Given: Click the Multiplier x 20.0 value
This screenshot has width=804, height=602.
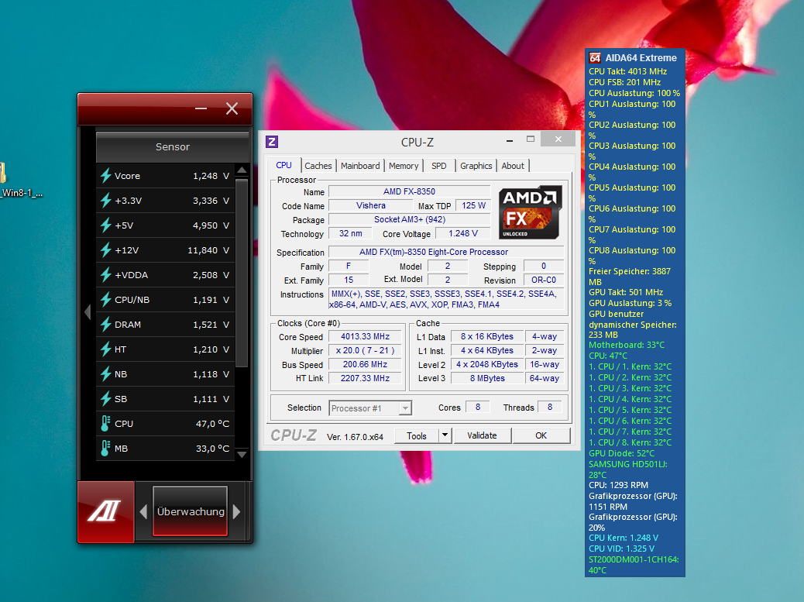Looking at the screenshot, I should coord(365,350).
